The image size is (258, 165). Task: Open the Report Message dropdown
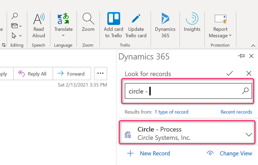pos(220,25)
